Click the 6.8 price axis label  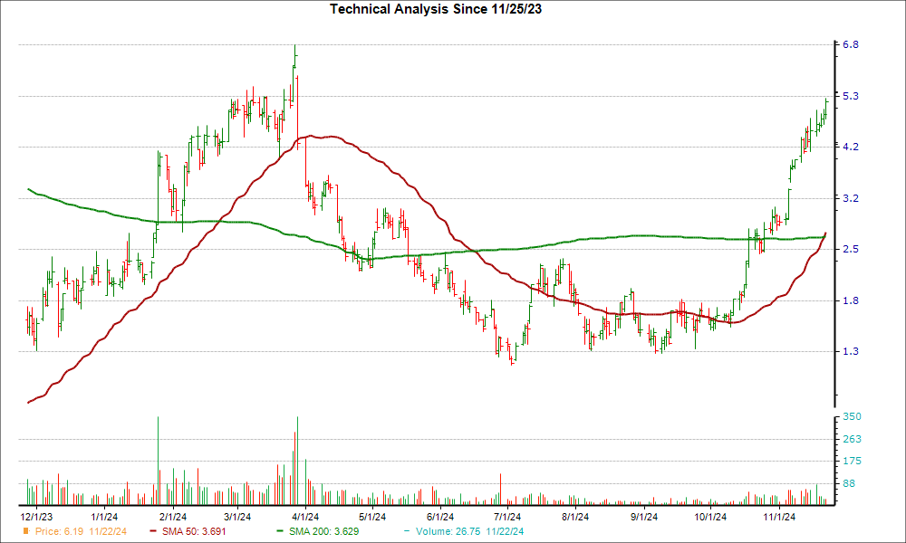pos(851,44)
